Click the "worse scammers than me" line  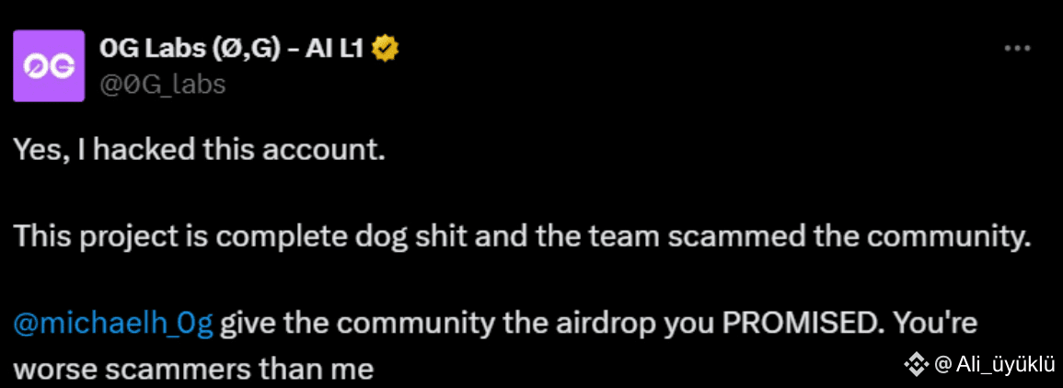194,370
